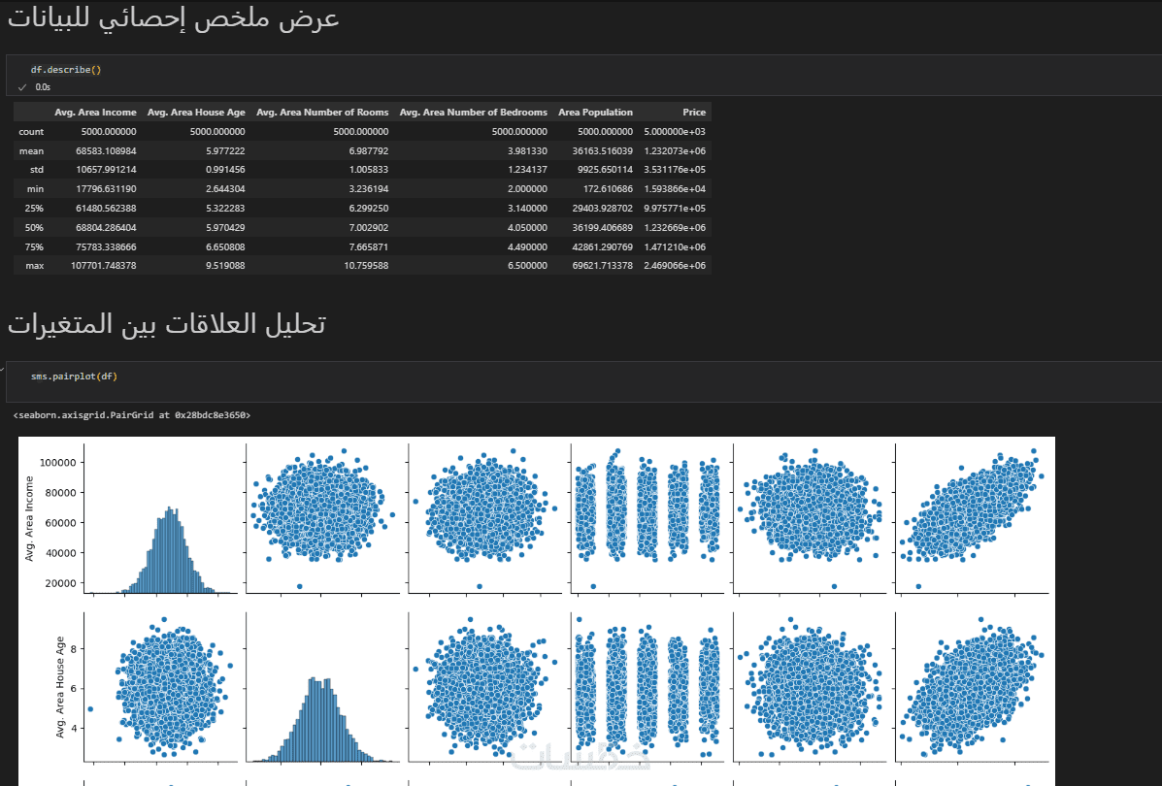Click the max price value 2.469066e+06

tap(675, 265)
